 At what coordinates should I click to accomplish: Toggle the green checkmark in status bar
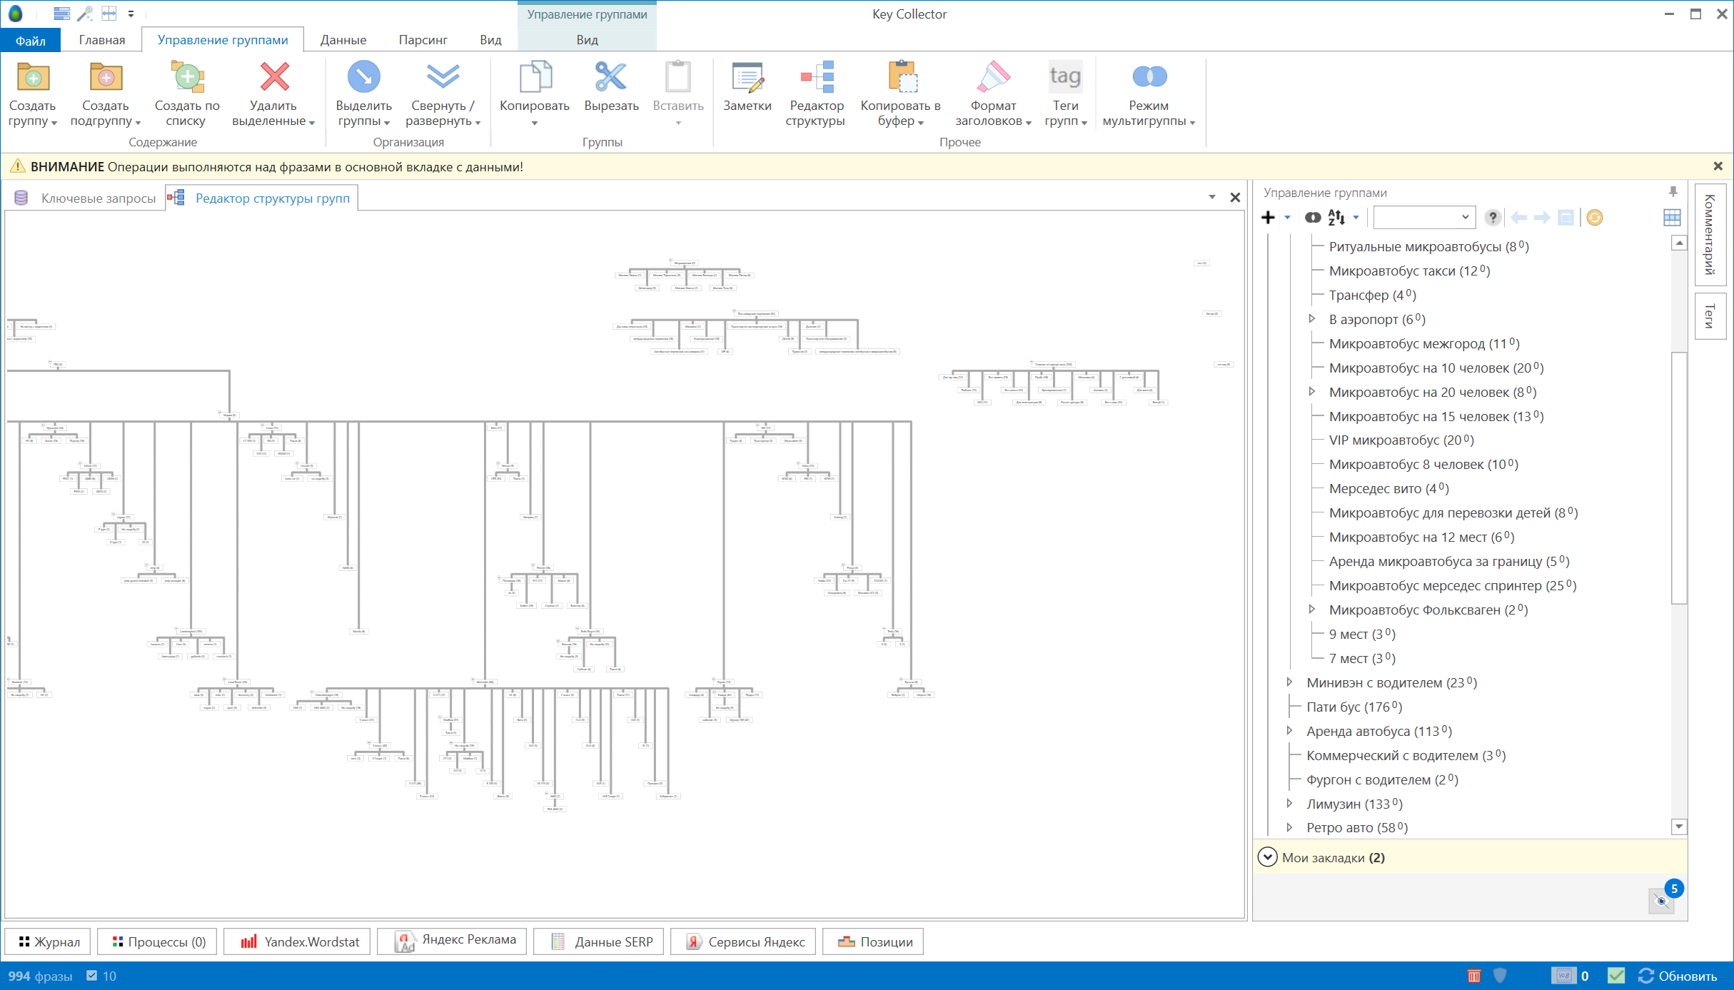pyautogui.click(x=1616, y=976)
